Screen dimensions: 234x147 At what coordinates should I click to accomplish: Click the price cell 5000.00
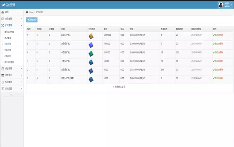107,44
